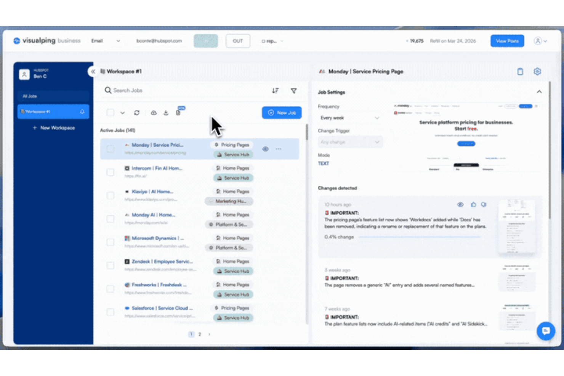Click the sort jobs icon
564x376 pixels.
275,91
